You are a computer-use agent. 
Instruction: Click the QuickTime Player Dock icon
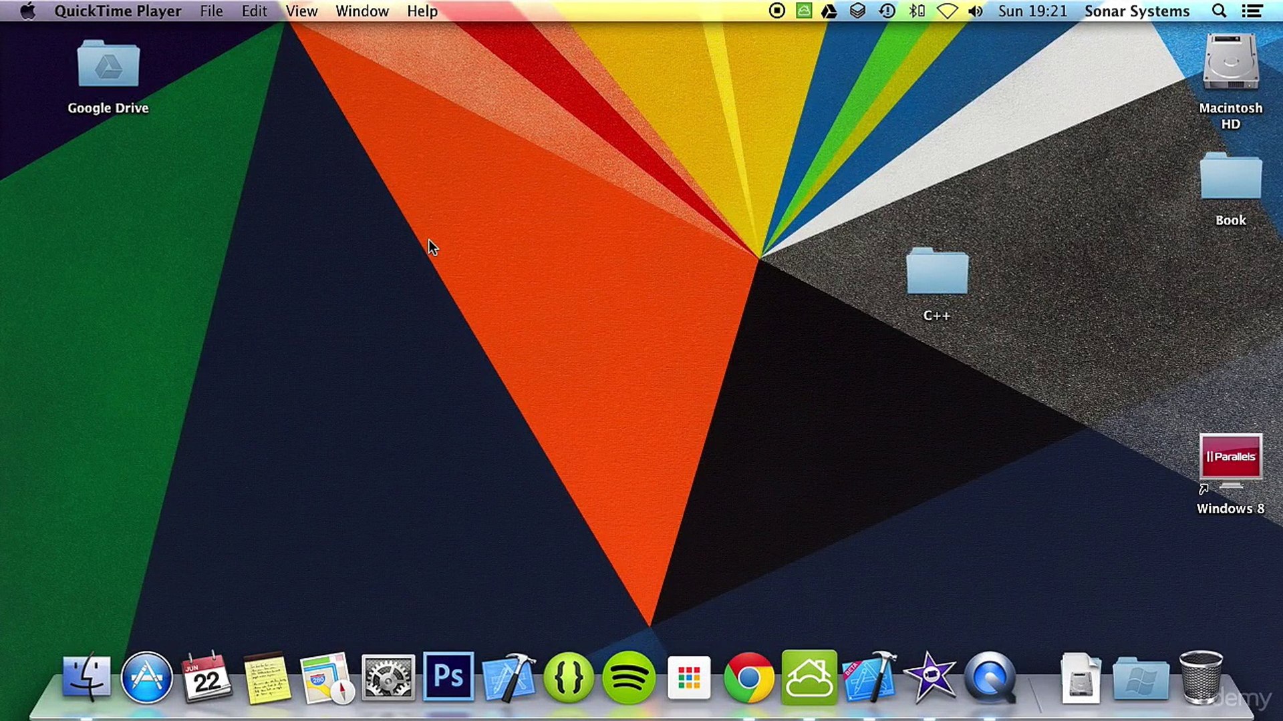(x=990, y=678)
